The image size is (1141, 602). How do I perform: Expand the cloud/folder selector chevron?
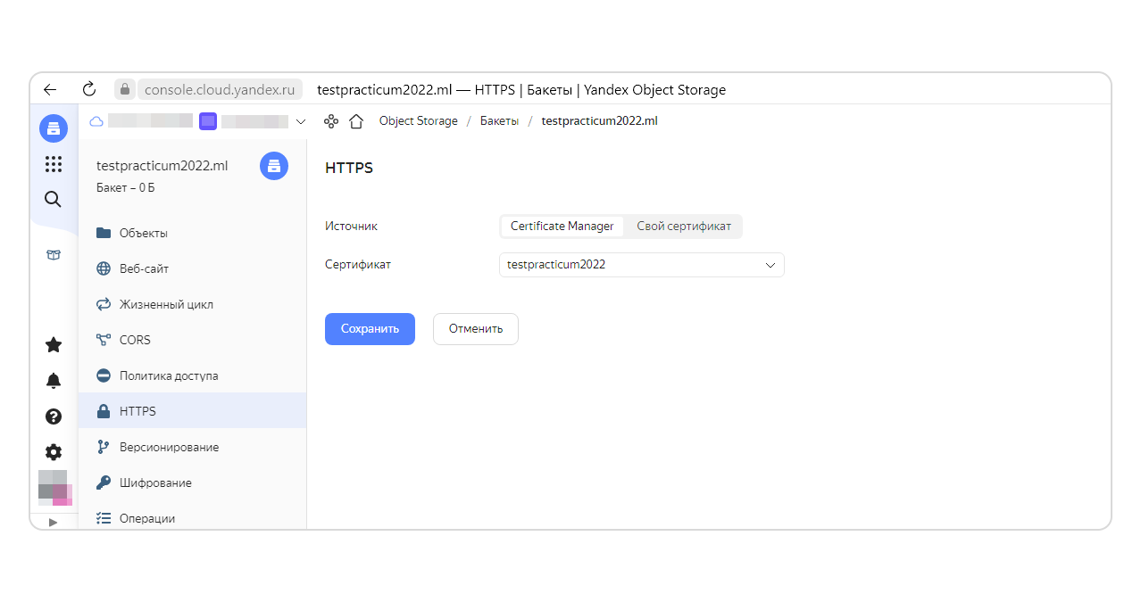301,121
